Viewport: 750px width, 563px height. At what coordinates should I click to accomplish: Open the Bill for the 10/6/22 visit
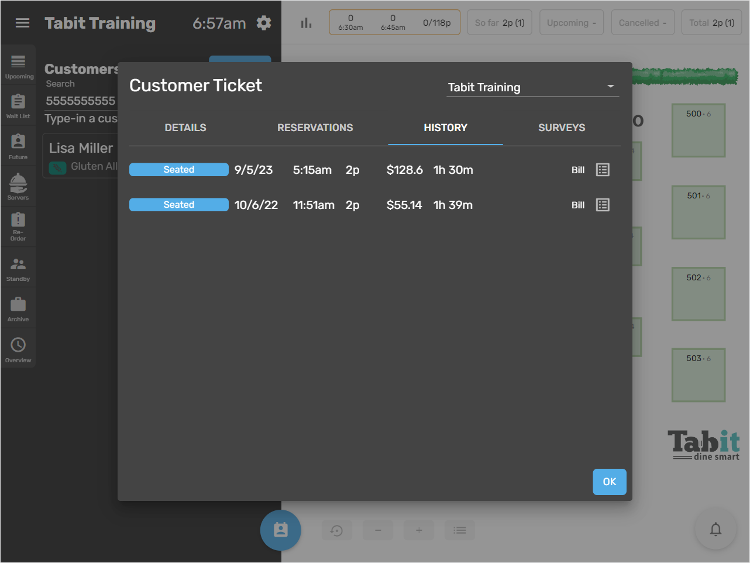point(577,205)
